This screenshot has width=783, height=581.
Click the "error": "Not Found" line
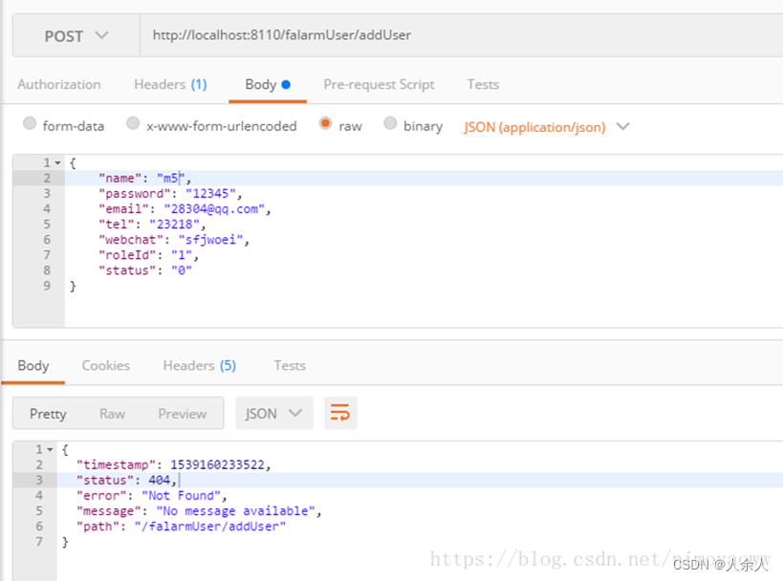[x=152, y=496]
